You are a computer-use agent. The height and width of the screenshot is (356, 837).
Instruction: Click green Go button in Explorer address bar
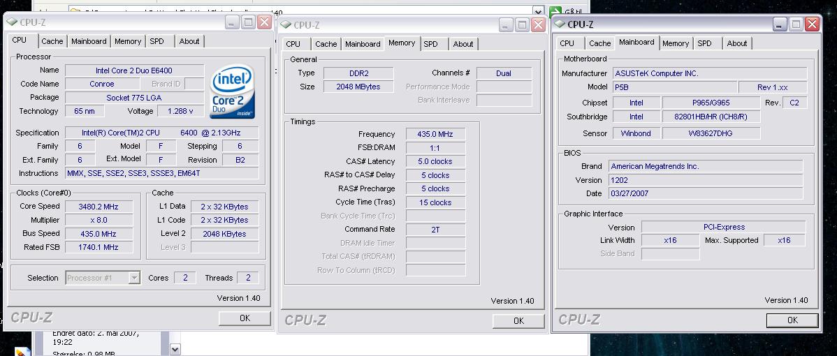[x=555, y=11]
